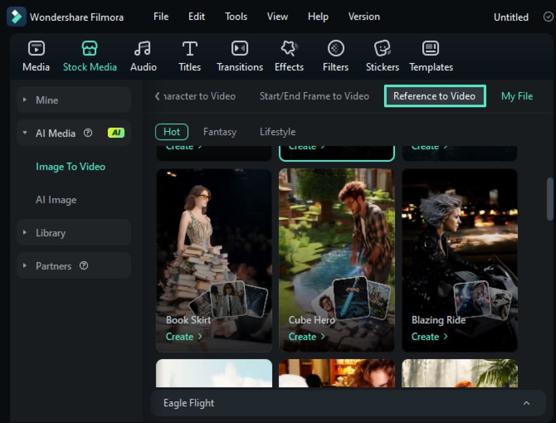The height and width of the screenshot is (423, 556).
Task: Open the Edit menu
Action: (196, 17)
